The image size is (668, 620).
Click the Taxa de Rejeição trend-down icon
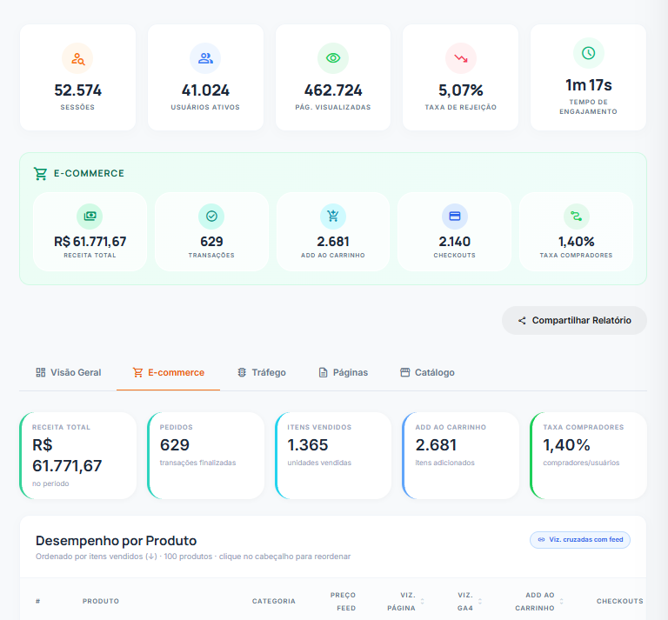tap(460, 58)
